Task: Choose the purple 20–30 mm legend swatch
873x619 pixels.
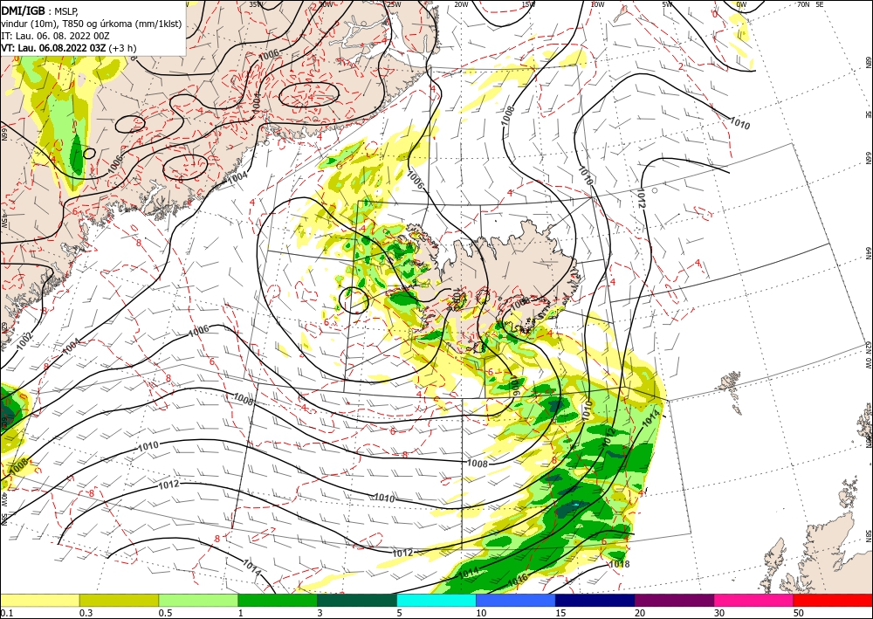Action: coord(674,600)
